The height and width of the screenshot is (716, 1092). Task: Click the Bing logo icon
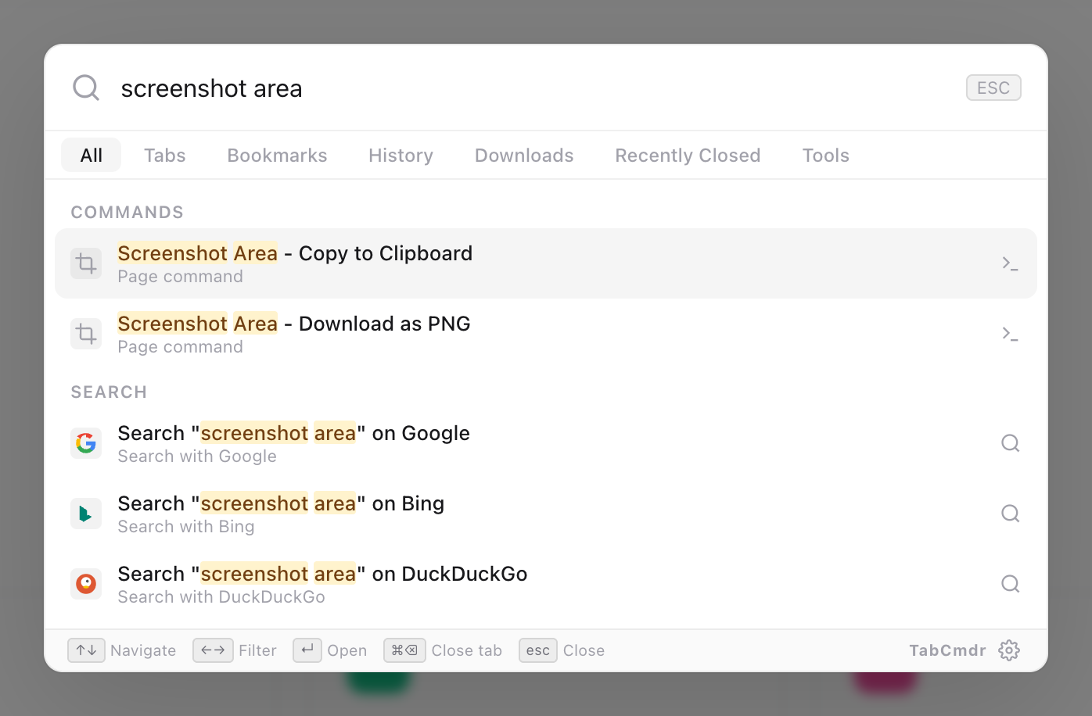[86, 514]
